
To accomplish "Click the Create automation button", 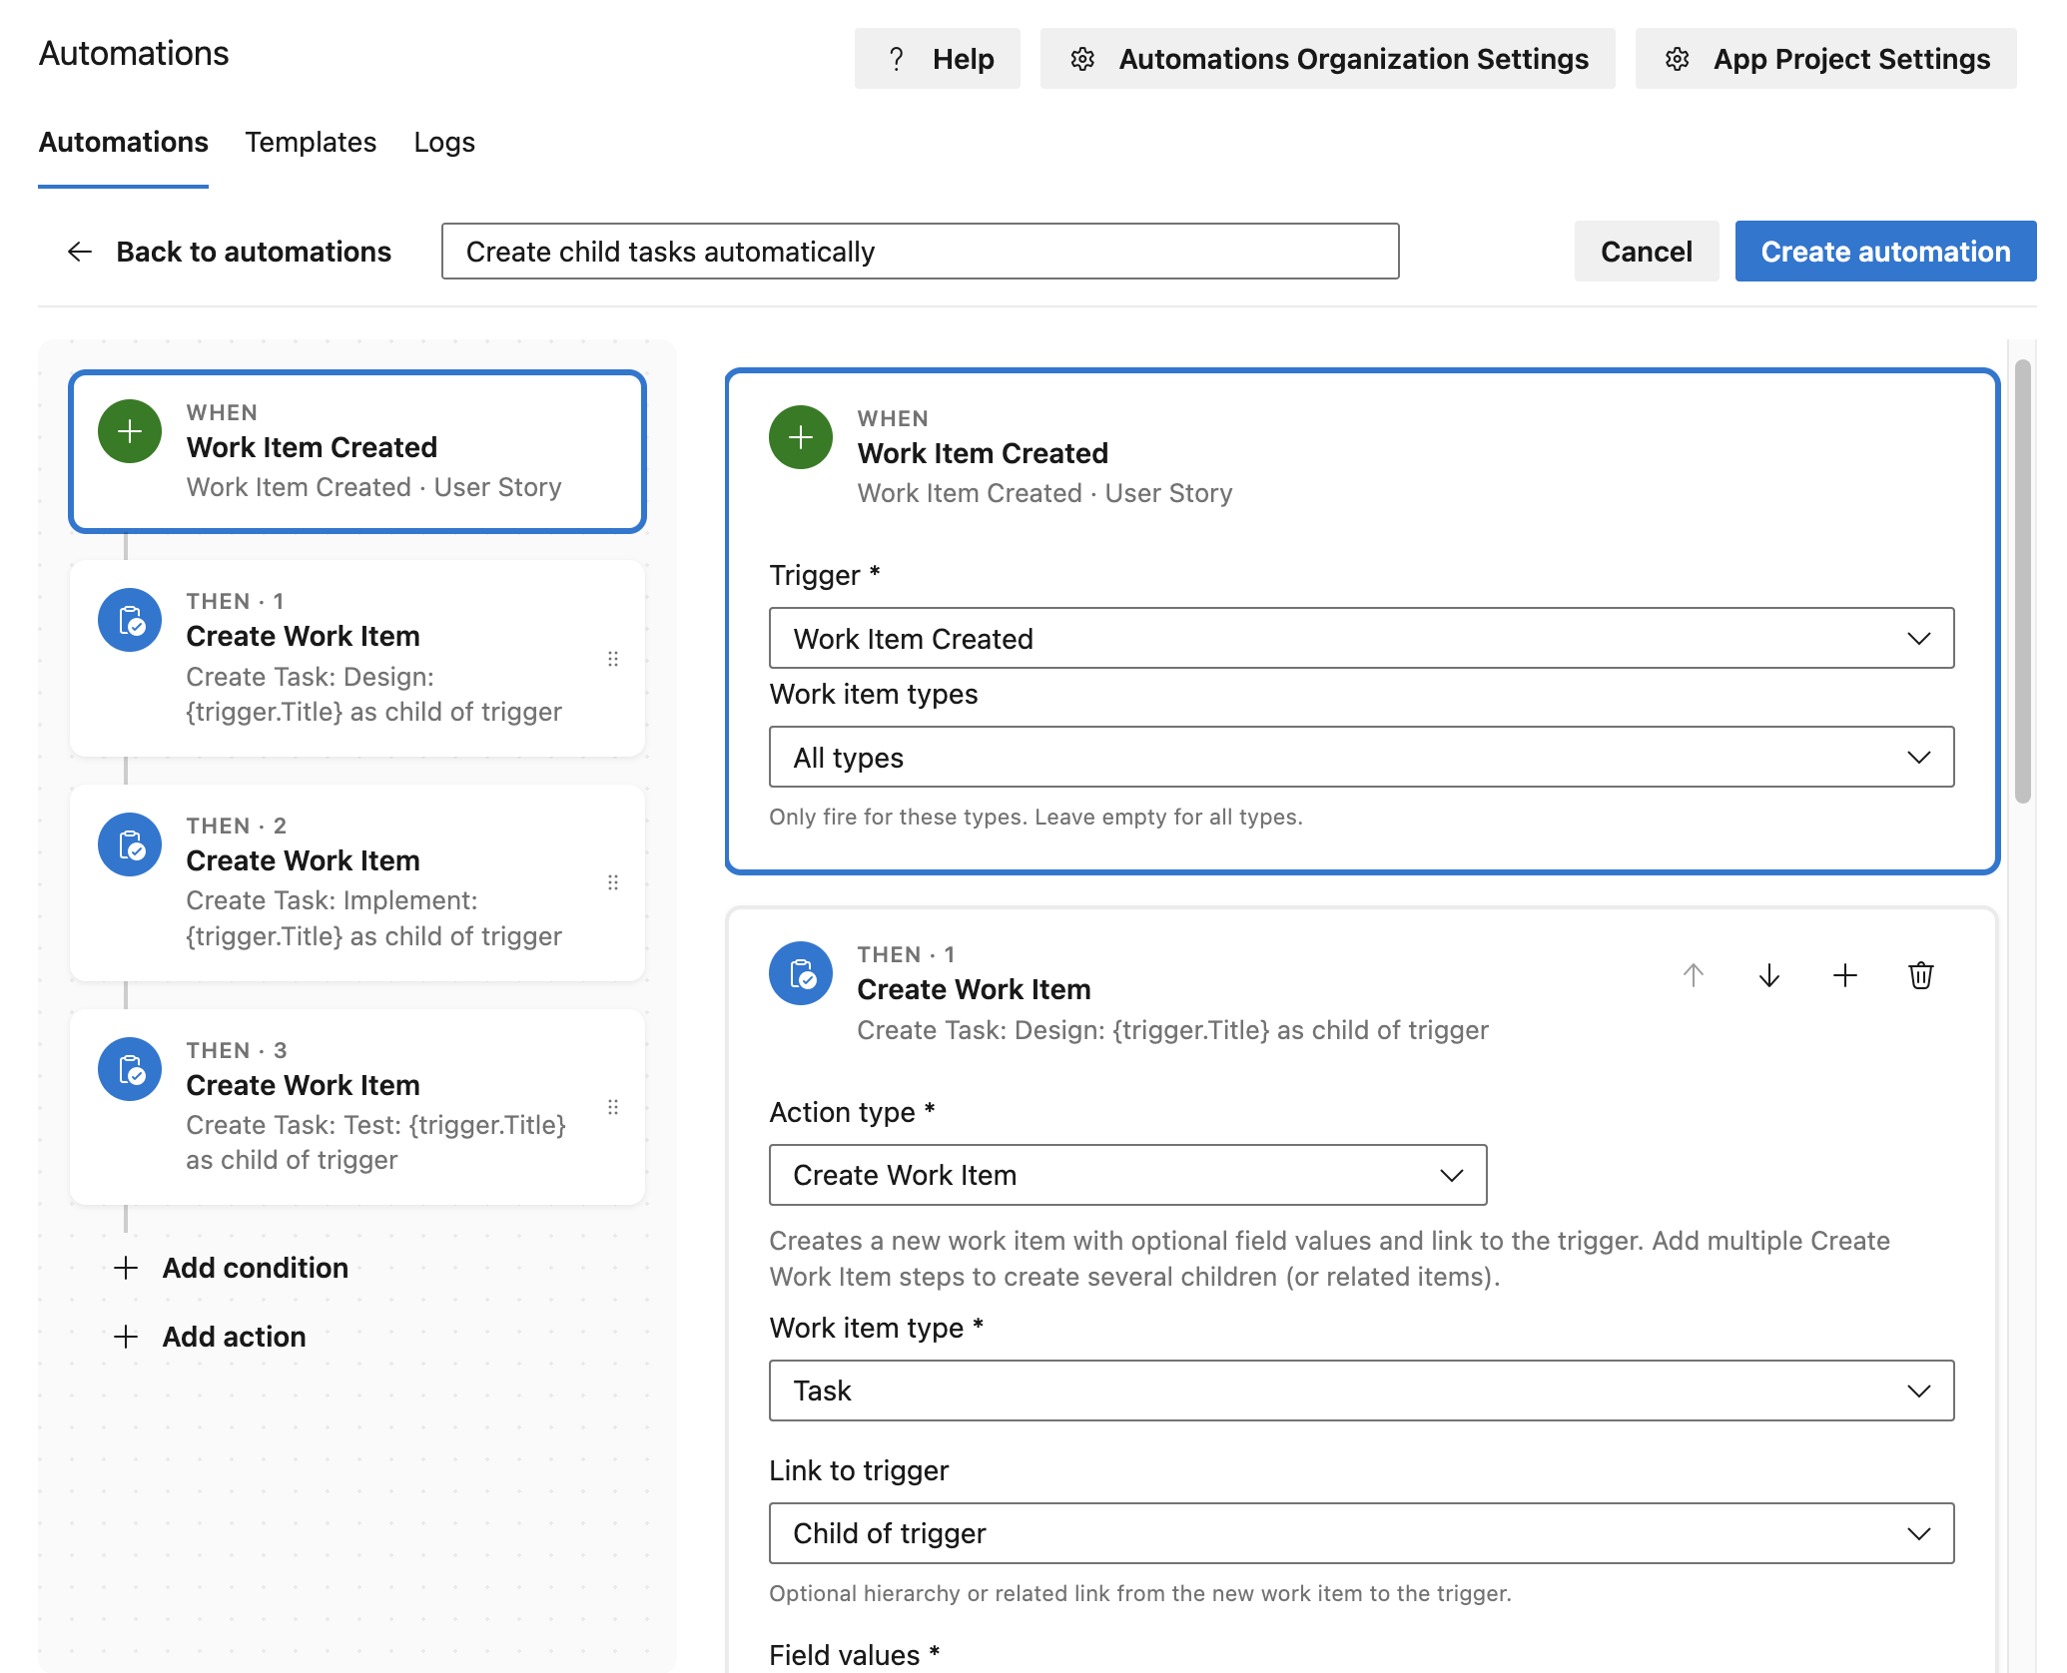I will (x=1885, y=252).
